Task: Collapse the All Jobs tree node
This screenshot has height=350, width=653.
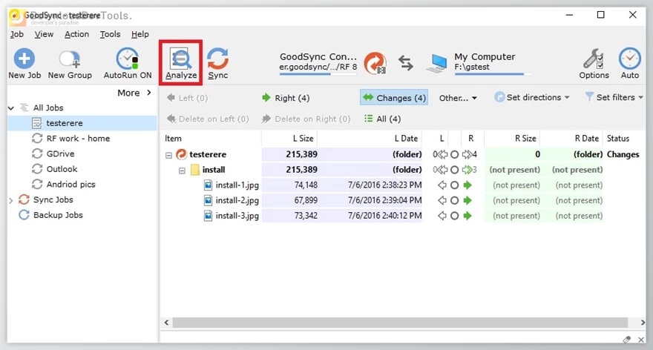Action: coord(11,108)
